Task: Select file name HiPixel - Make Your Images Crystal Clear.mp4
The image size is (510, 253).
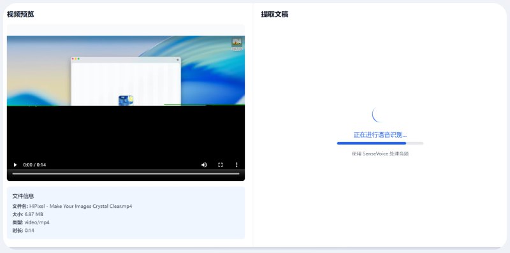Action: [x=81, y=206]
